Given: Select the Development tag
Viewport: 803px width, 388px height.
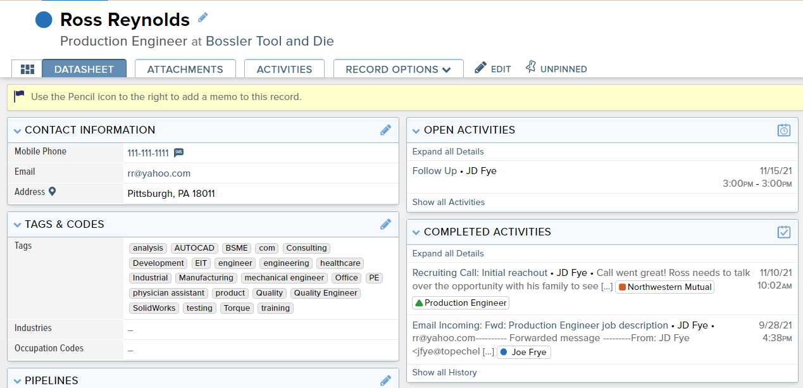Looking at the screenshot, I should click(x=158, y=263).
